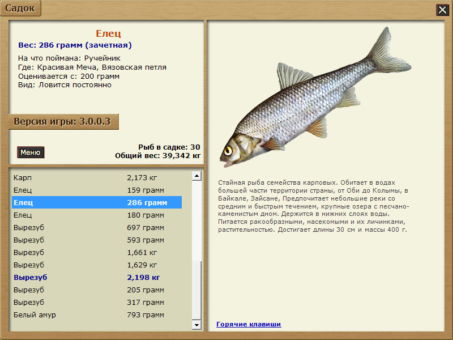Pick the Вырезуб 593 грамм entry
Image resolution: width=453 pixels, height=340 pixels.
tap(96, 240)
